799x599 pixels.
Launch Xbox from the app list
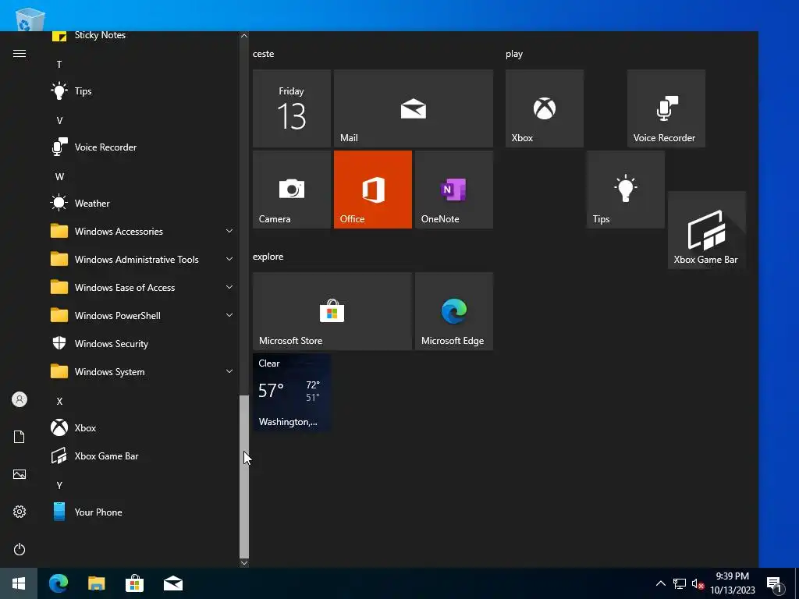click(x=143, y=428)
